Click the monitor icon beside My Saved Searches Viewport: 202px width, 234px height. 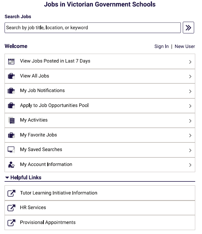(11, 150)
